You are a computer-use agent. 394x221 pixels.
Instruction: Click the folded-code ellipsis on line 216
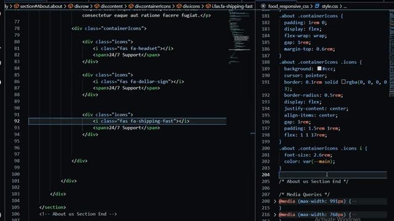(355, 214)
